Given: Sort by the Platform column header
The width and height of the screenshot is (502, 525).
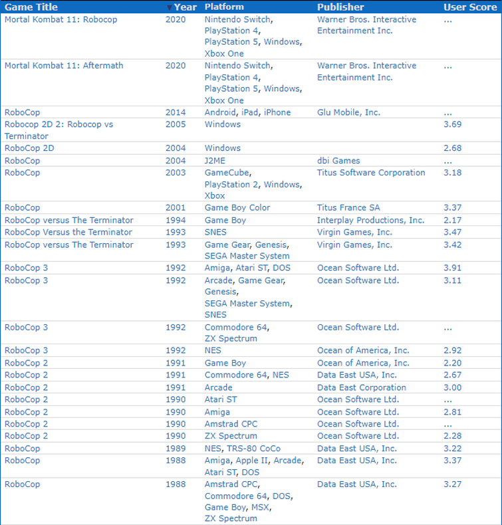Looking at the screenshot, I should click(x=224, y=7).
